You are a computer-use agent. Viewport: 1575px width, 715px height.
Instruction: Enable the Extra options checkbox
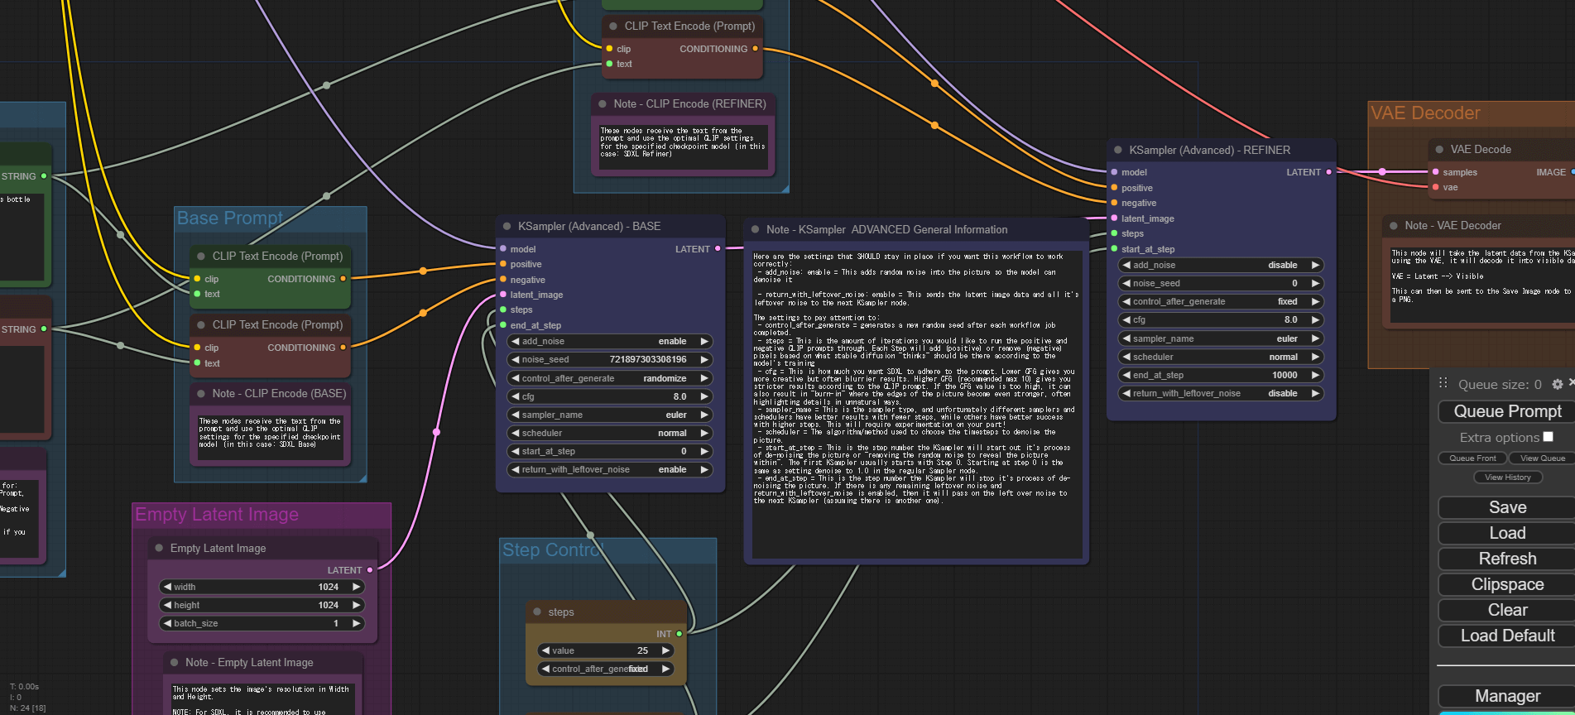click(x=1548, y=437)
